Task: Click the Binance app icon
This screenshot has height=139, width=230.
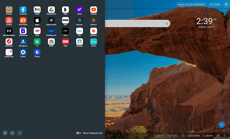Action: pyautogui.click(x=93, y=20)
